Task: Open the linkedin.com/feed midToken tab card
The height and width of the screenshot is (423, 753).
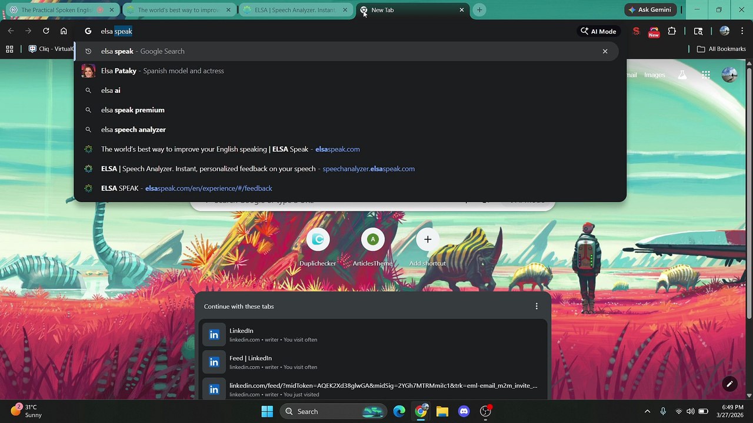Action: pos(373,388)
